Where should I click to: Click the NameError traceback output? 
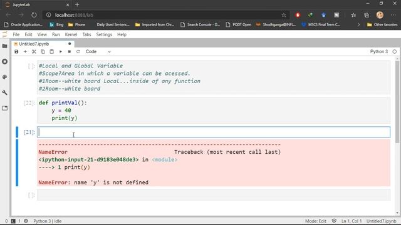tap(214, 162)
